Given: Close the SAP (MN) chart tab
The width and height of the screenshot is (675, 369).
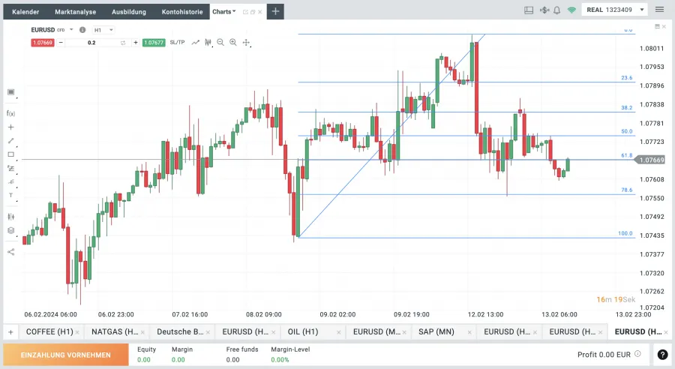Looking at the screenshot, I should point(469,332).
